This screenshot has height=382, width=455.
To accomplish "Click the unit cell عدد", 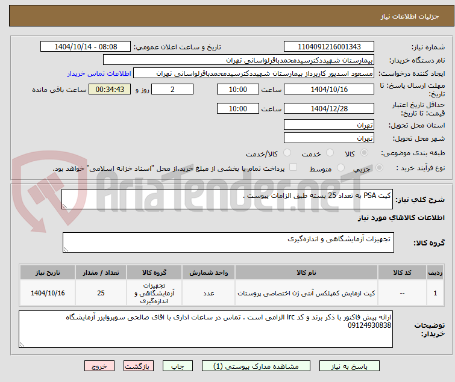I will [209, 293].
